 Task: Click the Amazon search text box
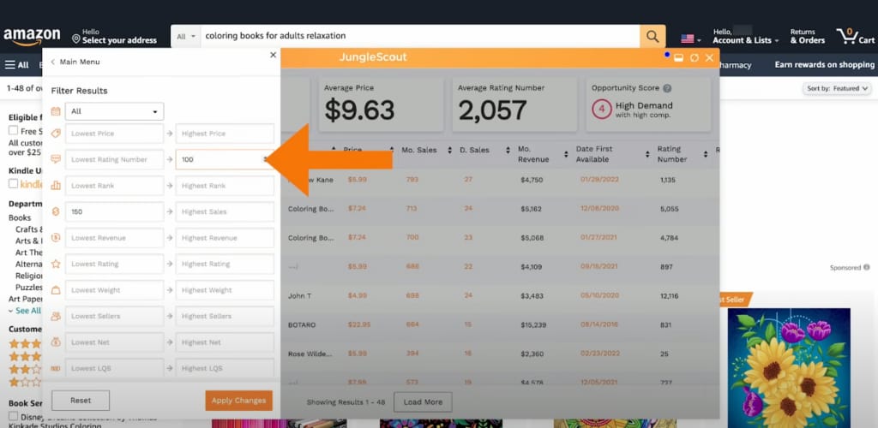click(x=420, y=36)
